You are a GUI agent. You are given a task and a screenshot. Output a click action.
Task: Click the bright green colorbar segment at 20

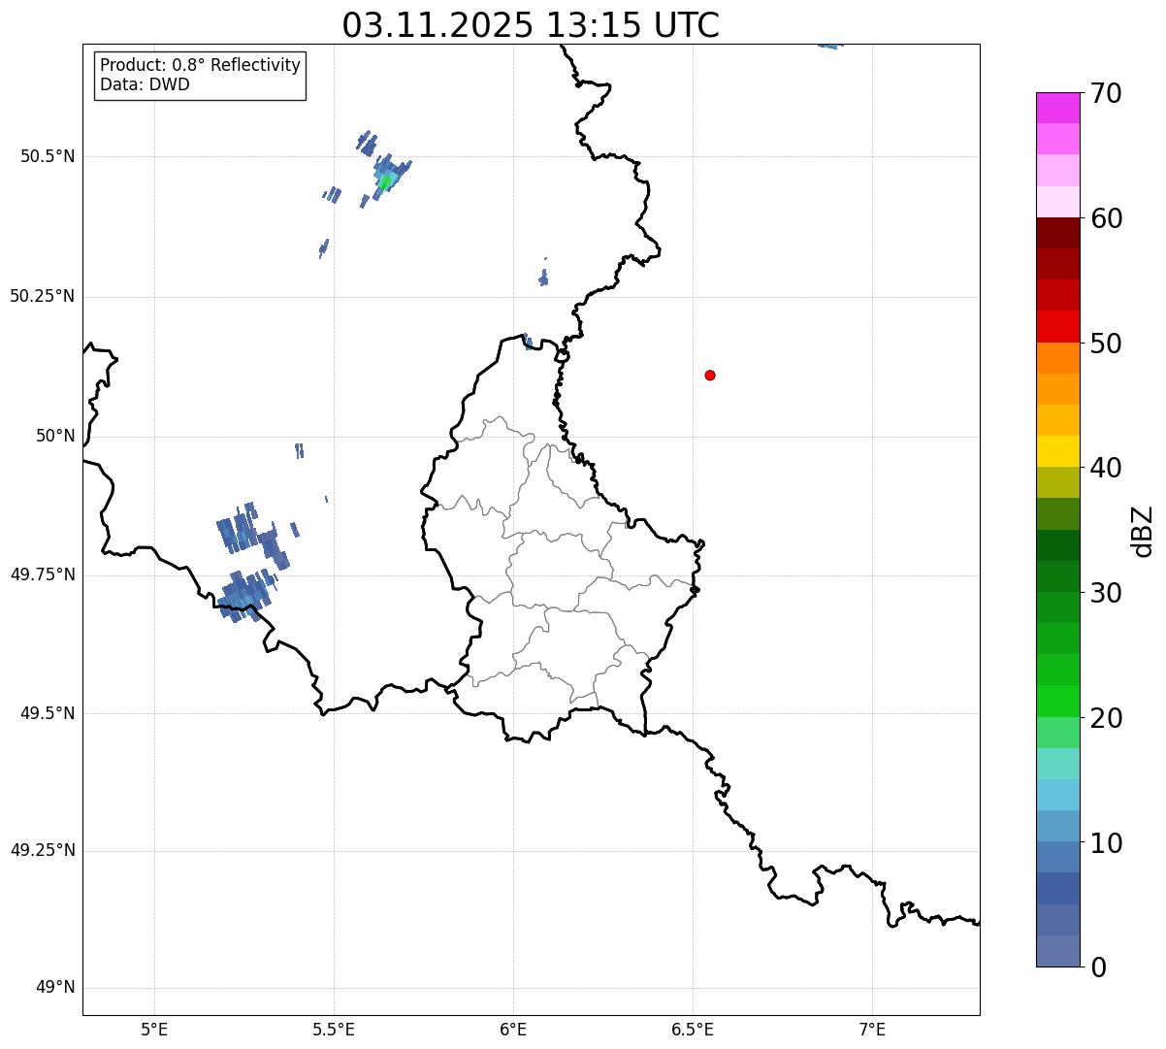pyautogui.click(x=1057, y=702)
